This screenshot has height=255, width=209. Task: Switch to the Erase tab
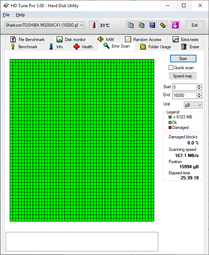coord(190,47)
